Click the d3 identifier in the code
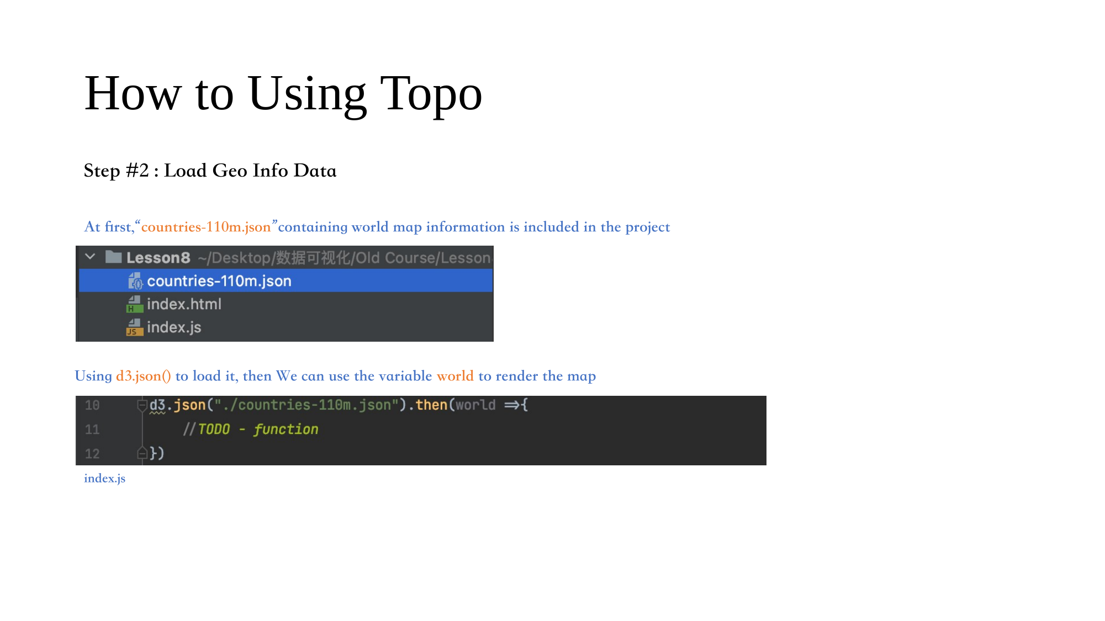This screenshot has width=1105, height=621. tap(157, 405)
